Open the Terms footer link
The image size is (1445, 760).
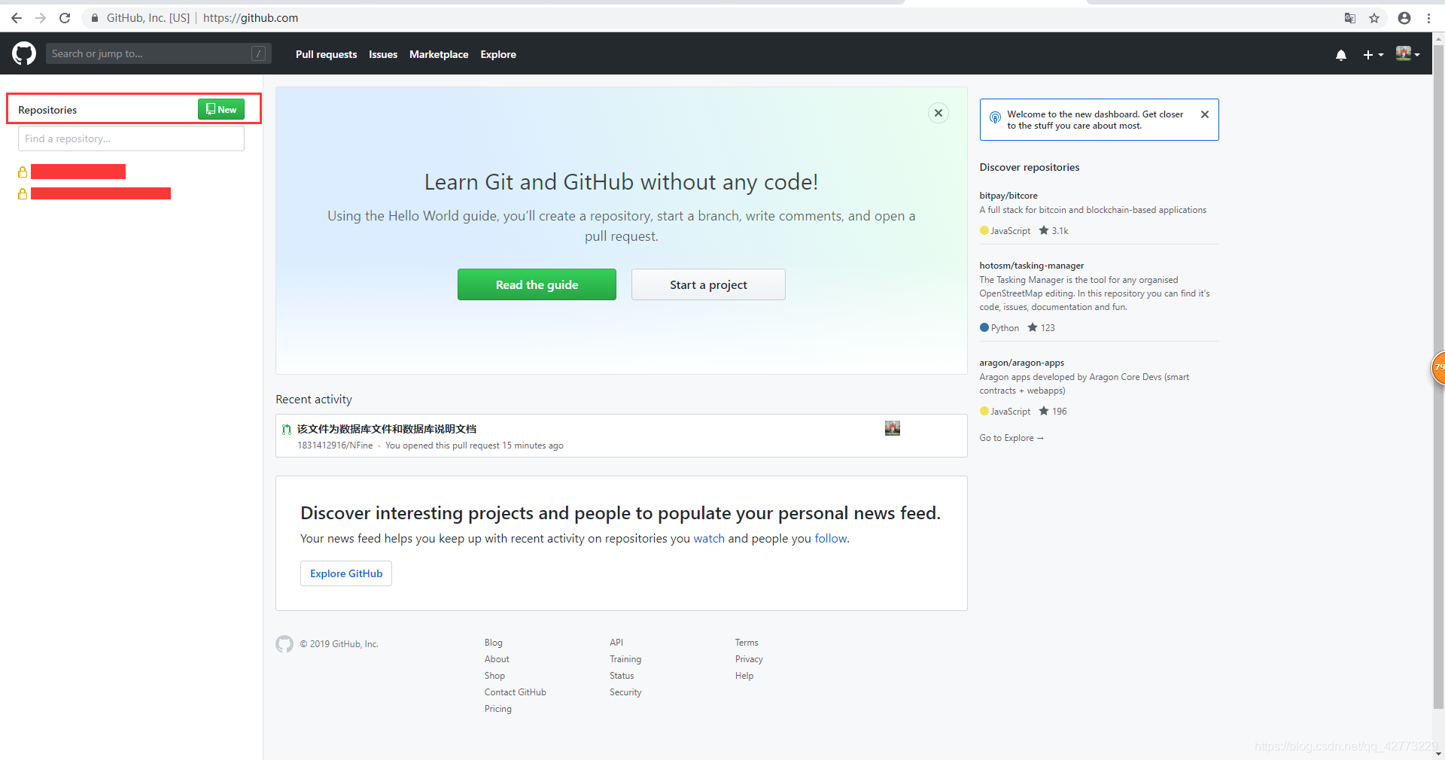click(747, 643)
